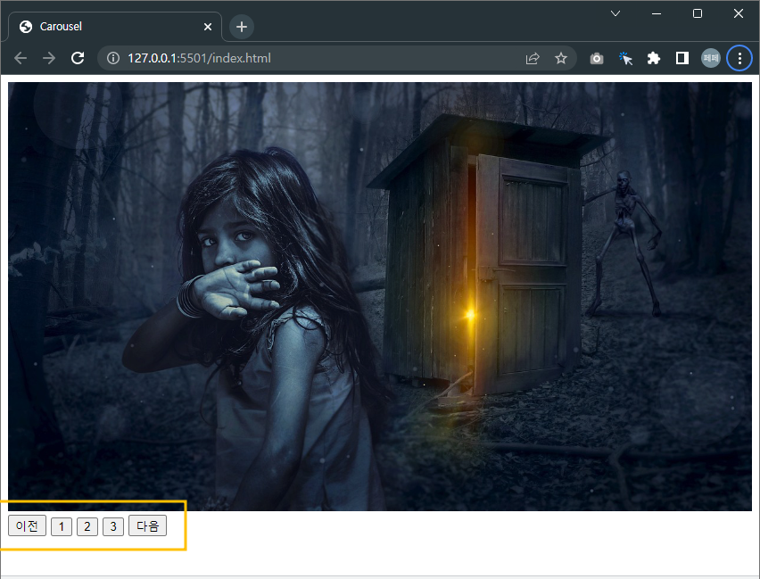This screenshot has width=760, height=579.
Task: Open the side panel icon
Action: click(682, 57)
